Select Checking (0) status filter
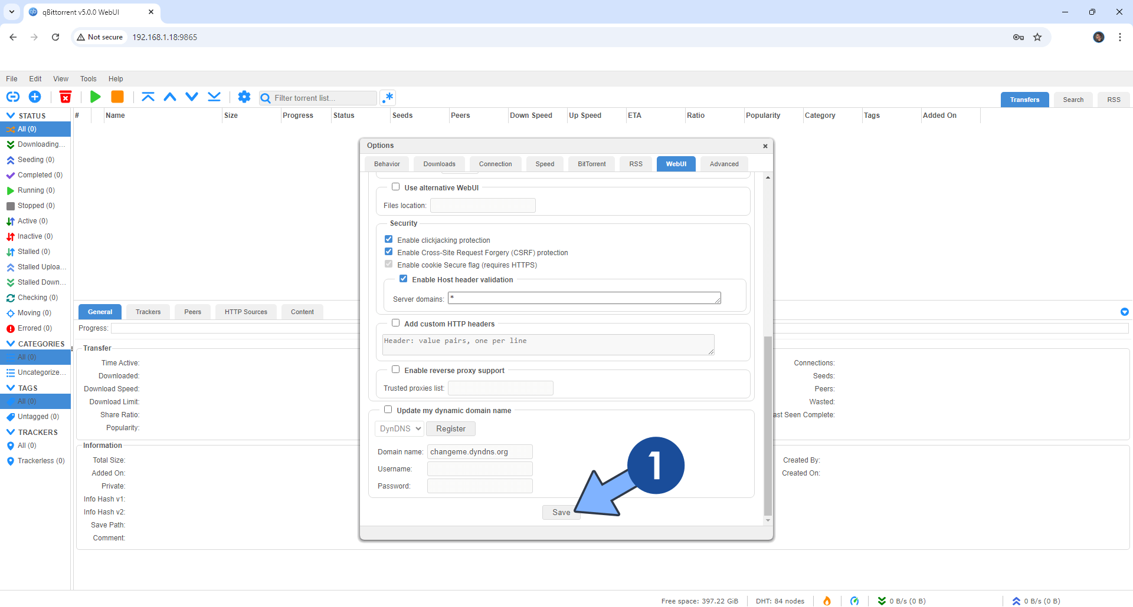Viewport: 1133px width, 607px height. tap(35, 298)
